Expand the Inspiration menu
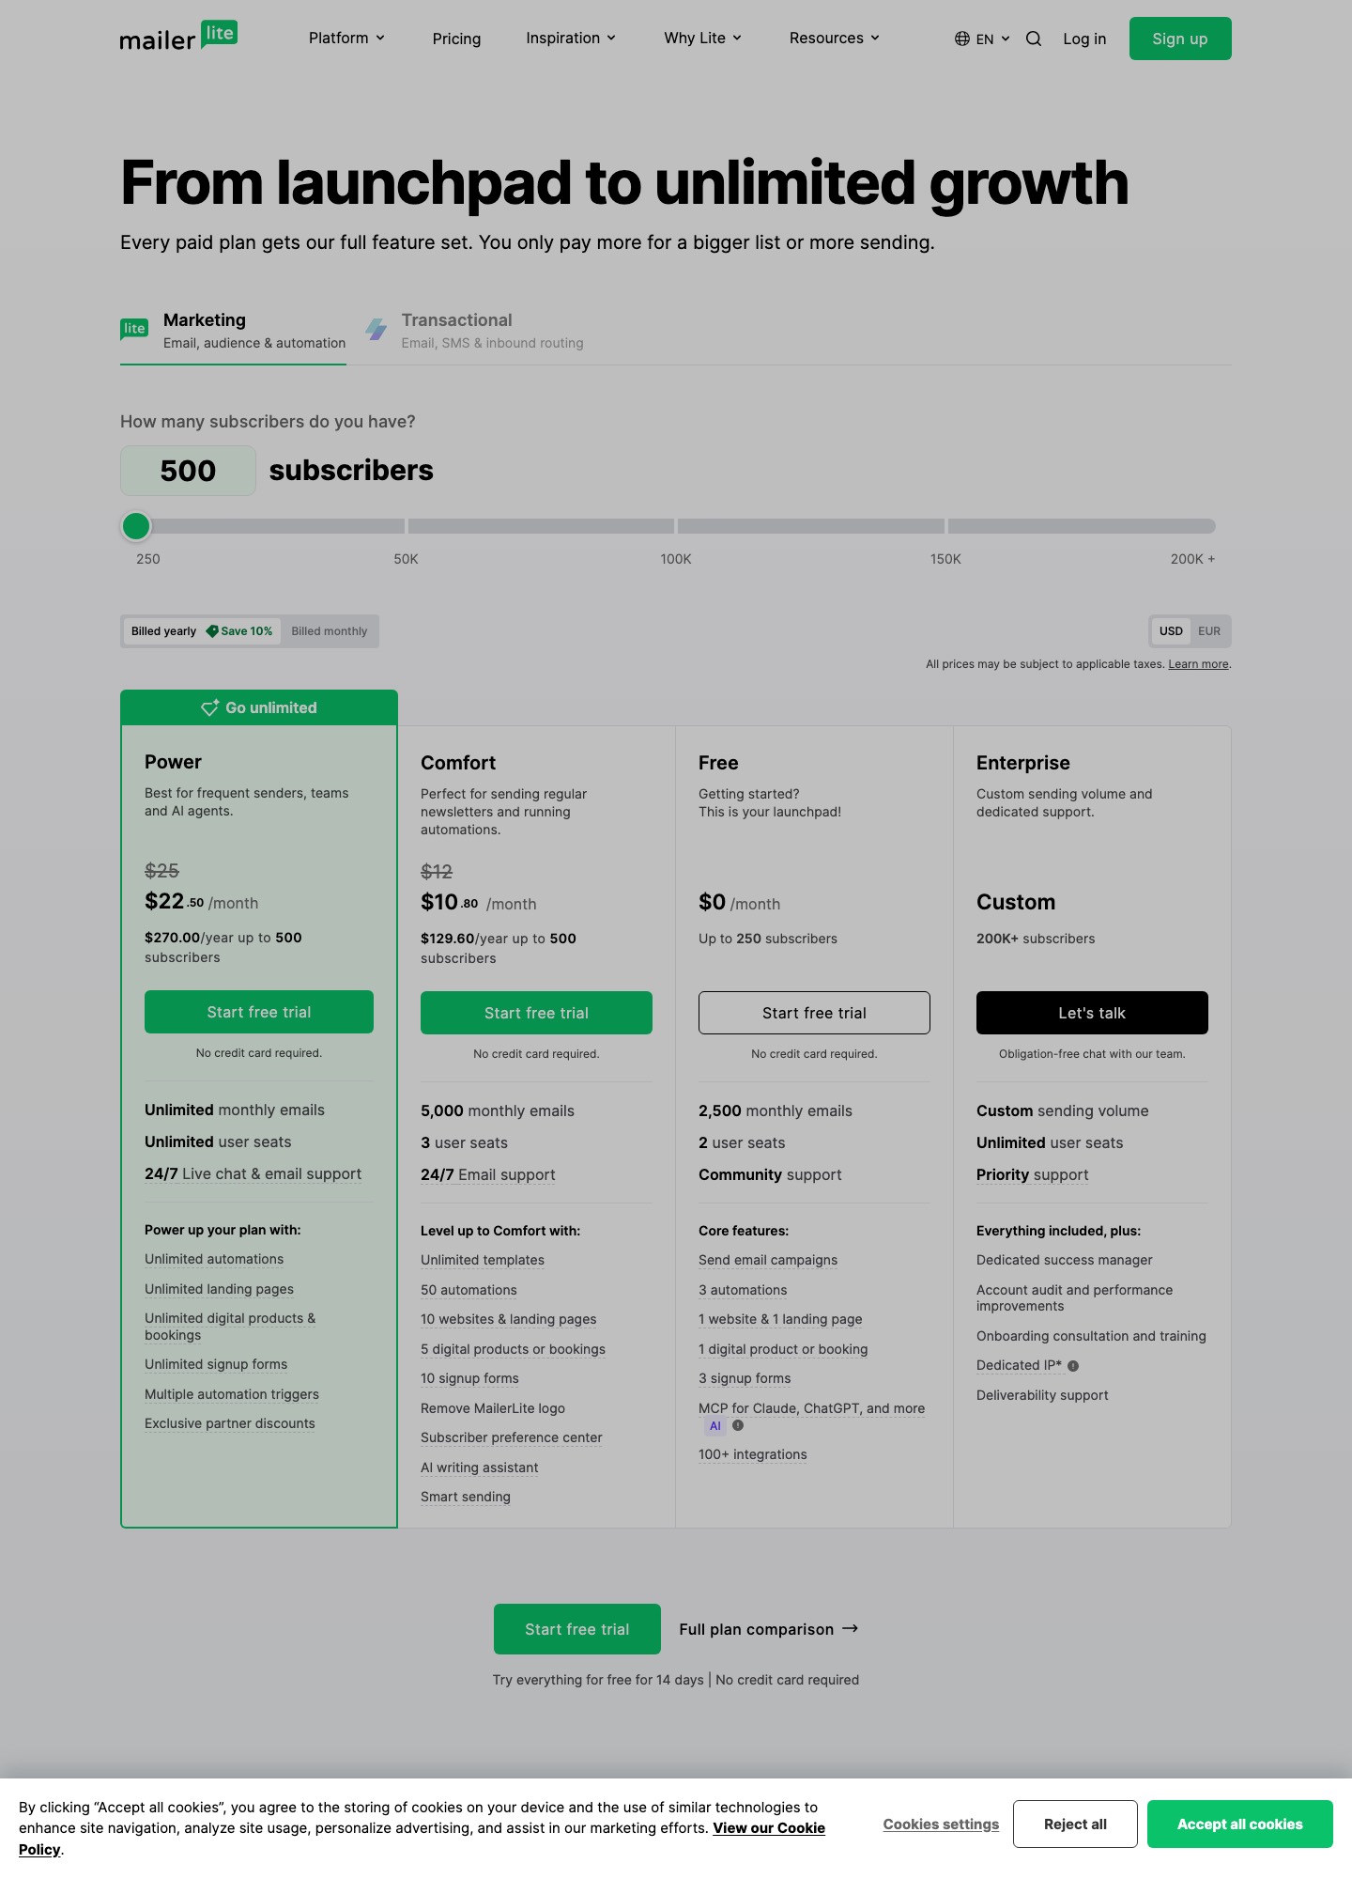The image size is (1352, 1879). coord(571,38)
